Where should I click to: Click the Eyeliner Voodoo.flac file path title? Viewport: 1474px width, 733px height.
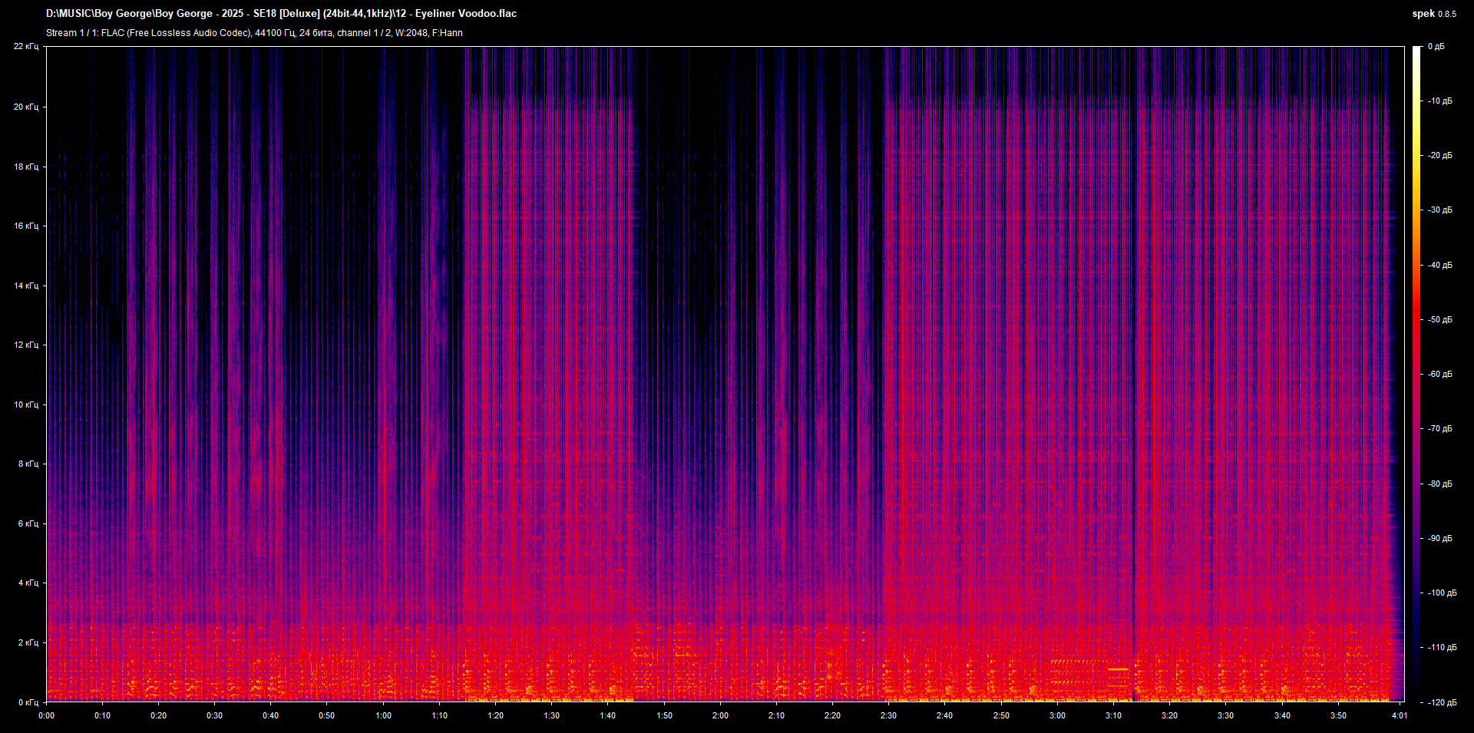[281, 14]
